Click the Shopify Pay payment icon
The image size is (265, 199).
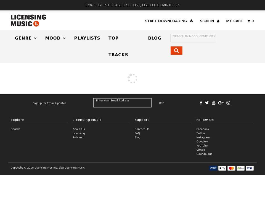[240, 168]
